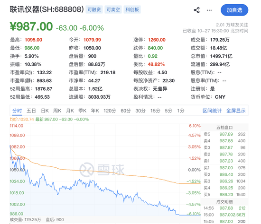Click the 成交明细 panel header
Image resolution: width=261 pixels, height=224 pixels.
pos(224,202)
